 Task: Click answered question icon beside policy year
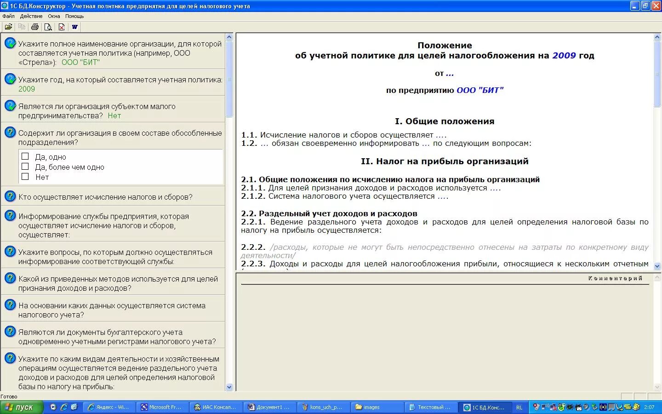10,79
